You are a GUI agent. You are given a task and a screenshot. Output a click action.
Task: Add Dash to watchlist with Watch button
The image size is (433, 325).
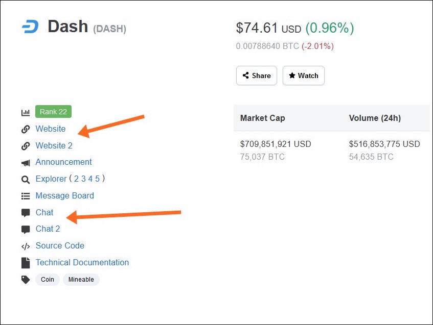pyautogui.click(x=304, y=76)
